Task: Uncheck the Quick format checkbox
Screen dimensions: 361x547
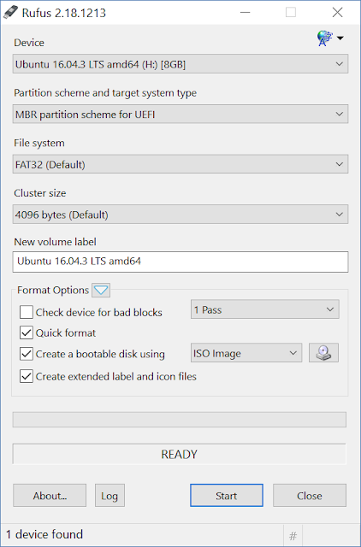Action: coord(27,332)
